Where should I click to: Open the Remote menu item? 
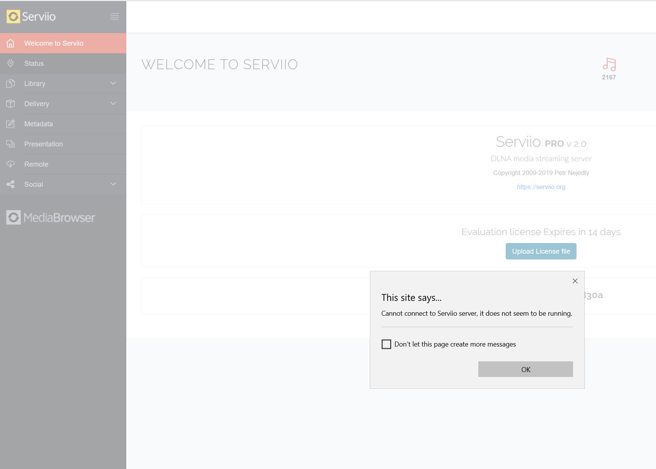tap(63, 164)
